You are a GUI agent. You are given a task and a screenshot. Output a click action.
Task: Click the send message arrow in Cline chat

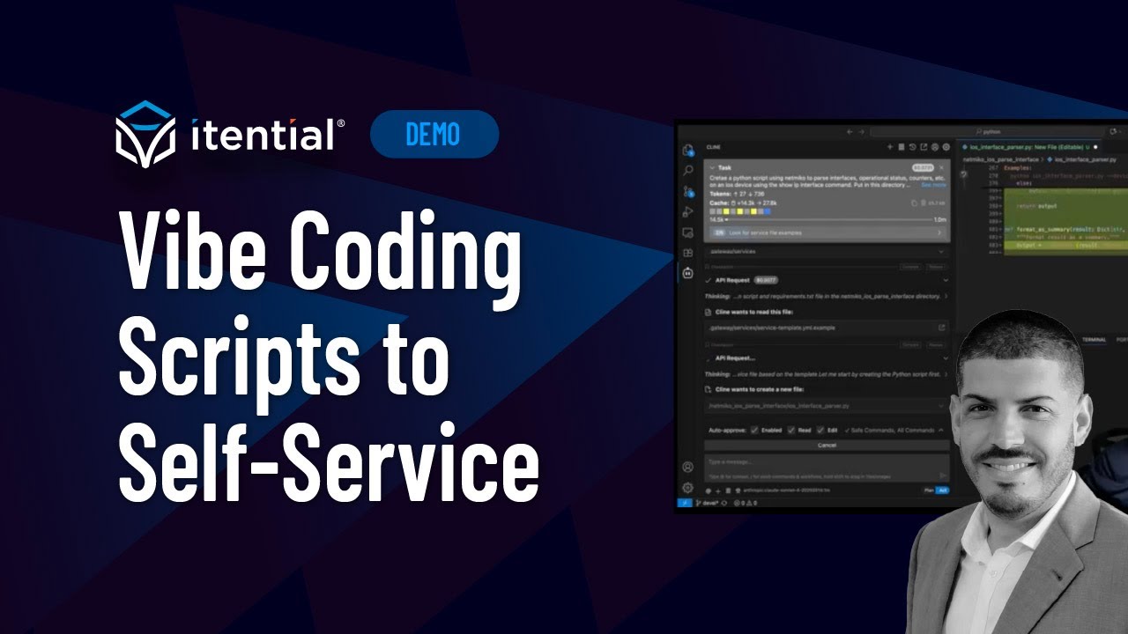[x=942, y=475]
